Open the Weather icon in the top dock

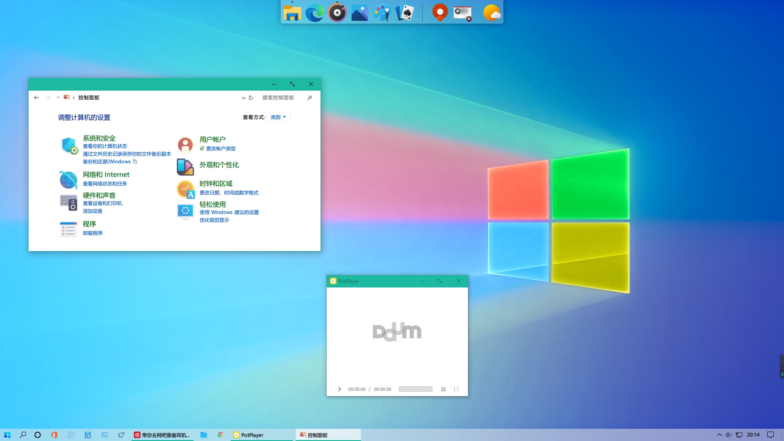coord(492,13)
